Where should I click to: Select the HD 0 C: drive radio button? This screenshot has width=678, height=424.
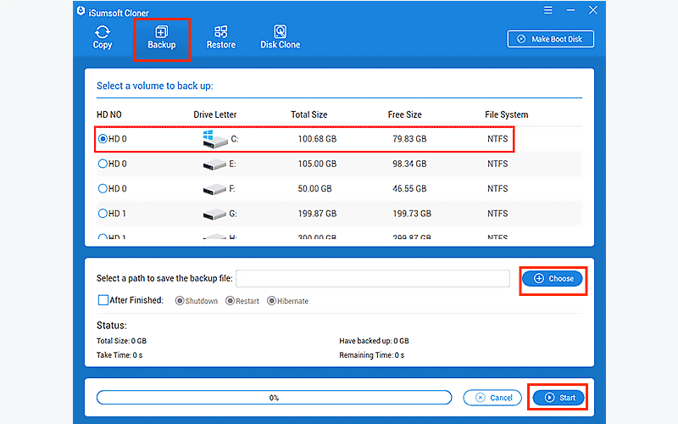(103, 138)
